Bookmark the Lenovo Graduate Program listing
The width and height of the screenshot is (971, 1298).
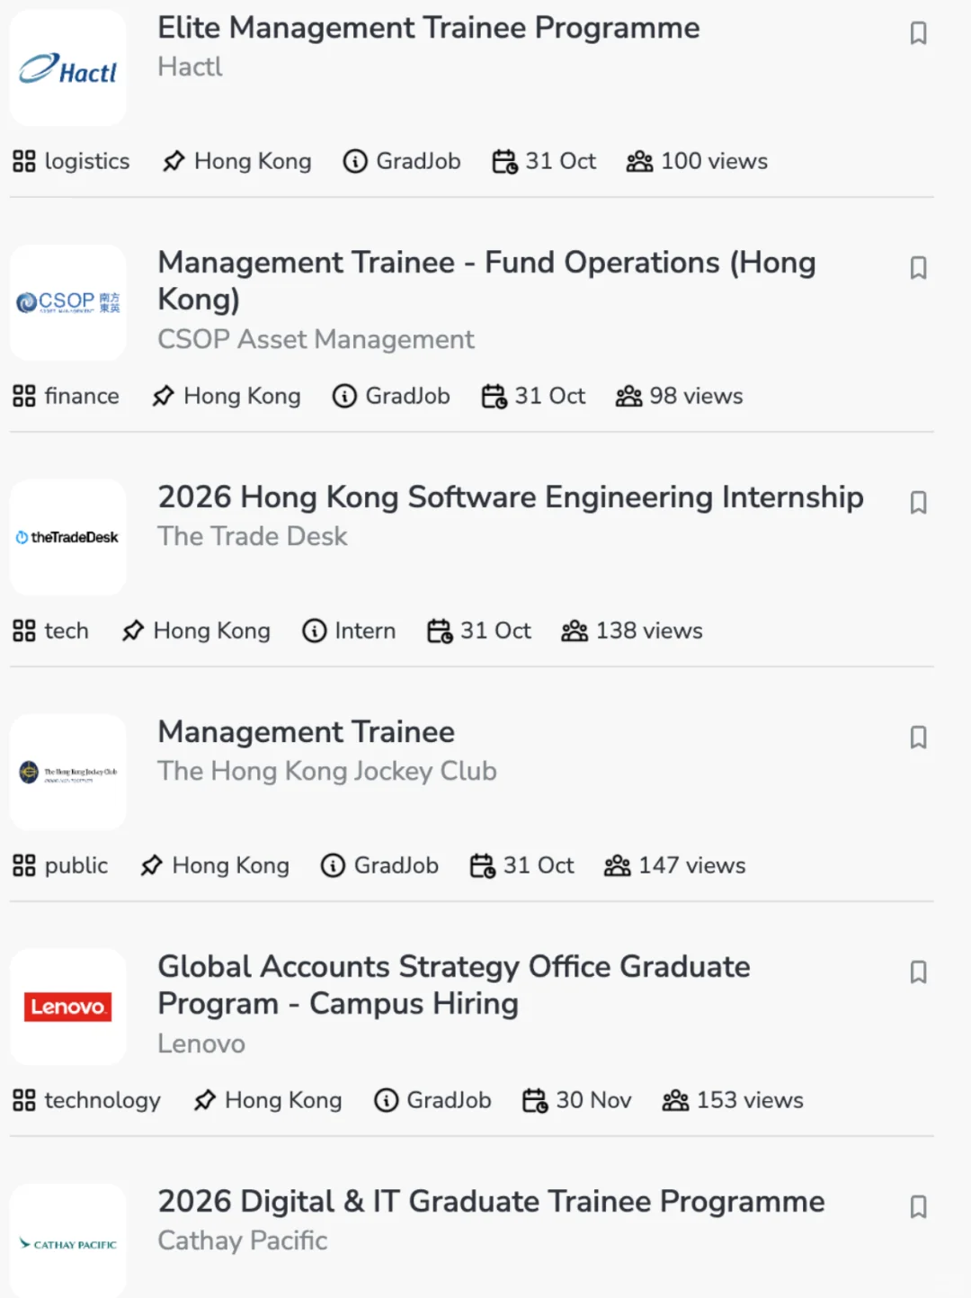coord(918,972)
